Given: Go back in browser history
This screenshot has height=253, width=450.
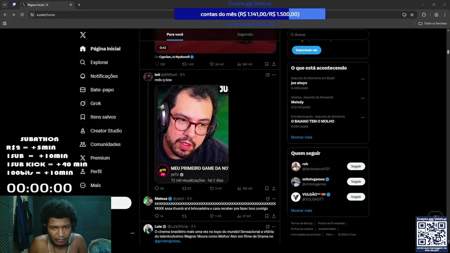Looking at the screenshot, I should 5,15.
